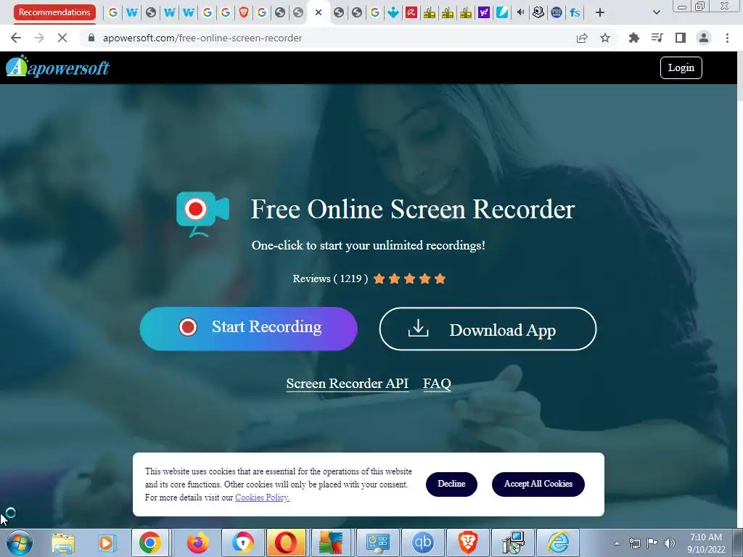Switch to the Yahoo tab
This screenshot has width=743, height=557.
484,13
